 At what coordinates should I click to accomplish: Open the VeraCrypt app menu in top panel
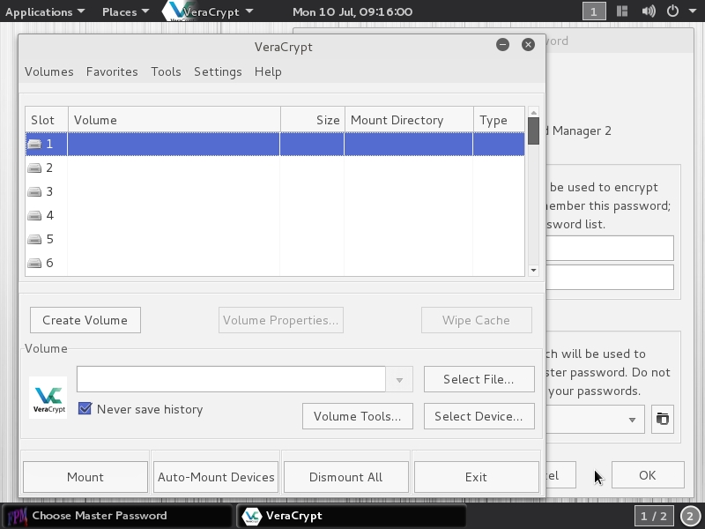[x=208, y=11]
